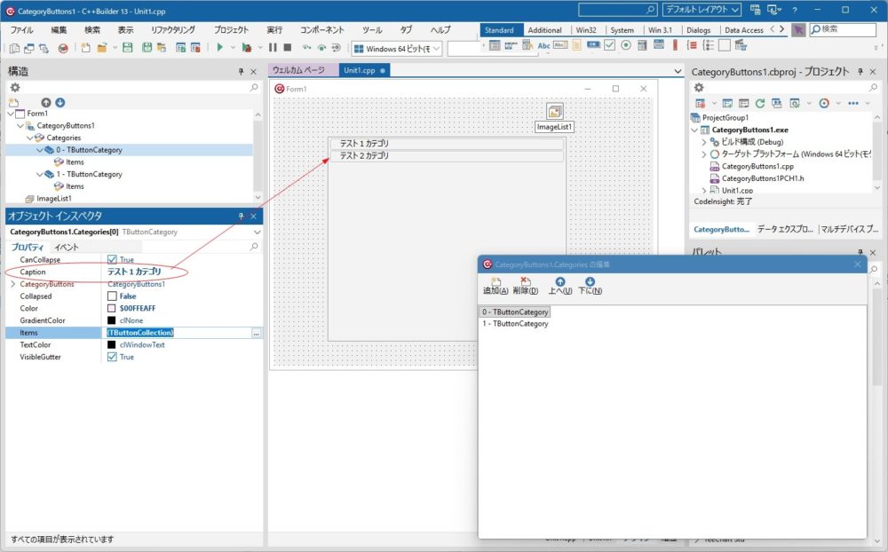Image resolution: width=888 pixels, height=552 pixels.
Task: Open the プロジェクト menu
Action: [x=231, y=30]
